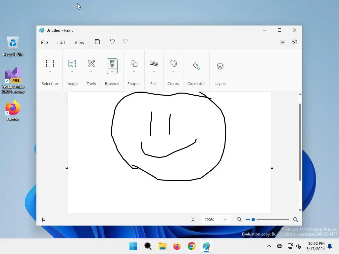The width and height of the screenshot is (339, 254).
Task: Click the Colors label text
Action: pos(173,84)
